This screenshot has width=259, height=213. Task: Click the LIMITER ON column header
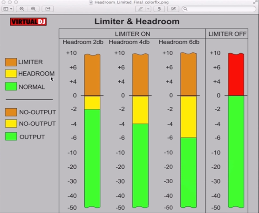132,34
